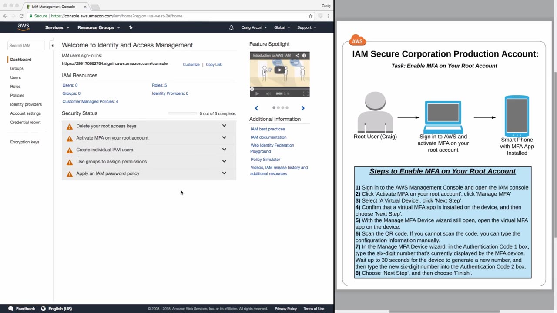Click the Feedback speech bubble icon

point(11,309)
